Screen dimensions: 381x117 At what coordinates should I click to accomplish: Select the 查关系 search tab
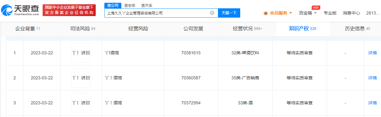click(x=147, y=6)
